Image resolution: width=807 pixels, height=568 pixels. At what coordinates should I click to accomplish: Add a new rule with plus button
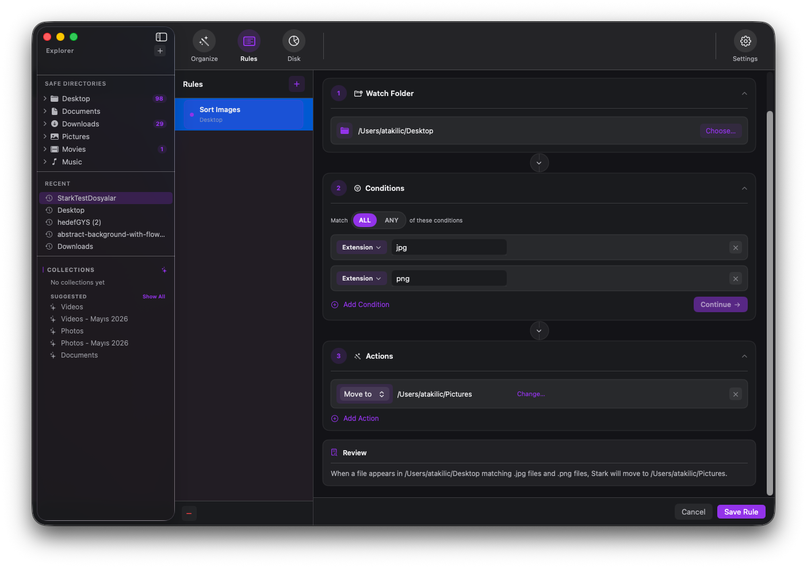tap(297, 84)
